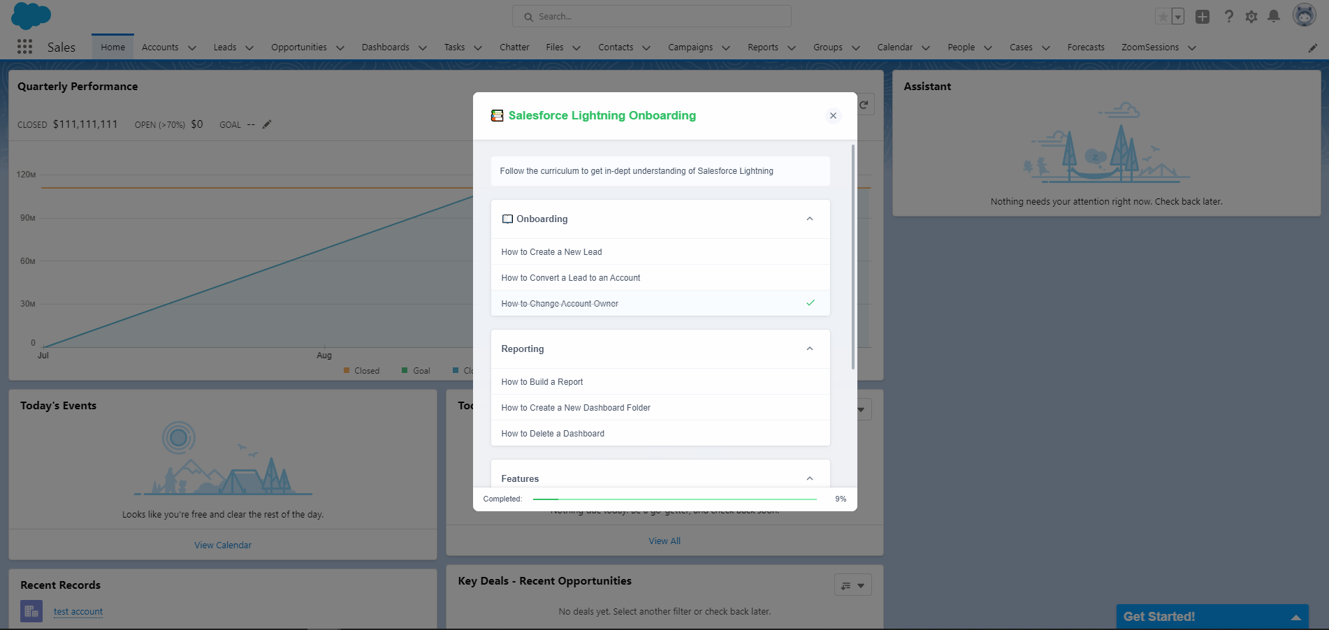Click the onboarding books icon in dialog header
This screenshot has width=1329, height=630.
[x=497, y=116]
